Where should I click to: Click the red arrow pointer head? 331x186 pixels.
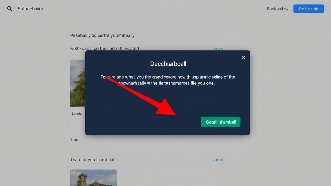tap(168, 109)
